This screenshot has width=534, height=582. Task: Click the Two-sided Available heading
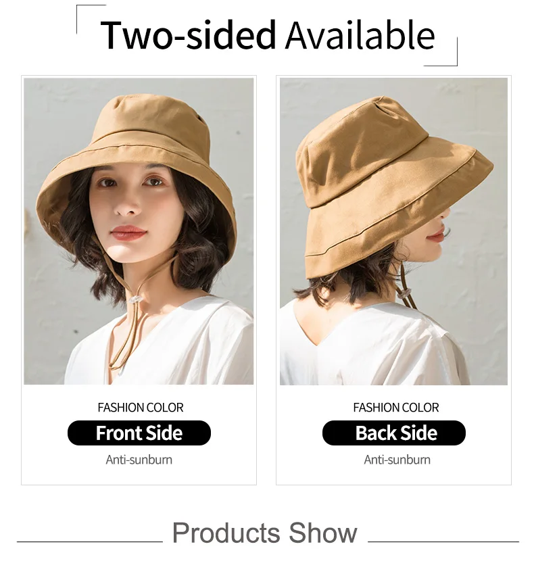coord(267,35)
